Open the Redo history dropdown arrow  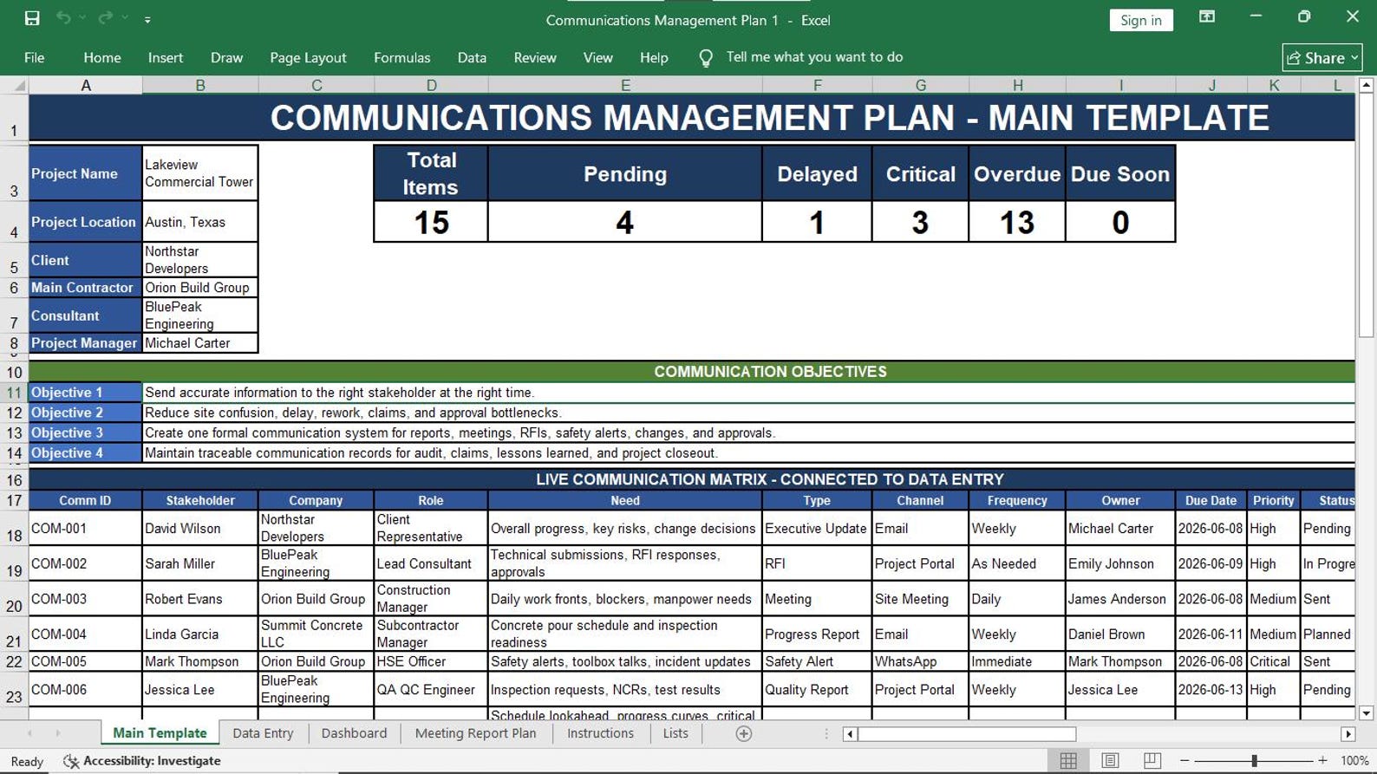click(x=125, y=18)
